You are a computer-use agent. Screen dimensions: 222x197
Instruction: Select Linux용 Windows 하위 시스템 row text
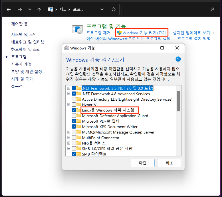tap(108, 110)
